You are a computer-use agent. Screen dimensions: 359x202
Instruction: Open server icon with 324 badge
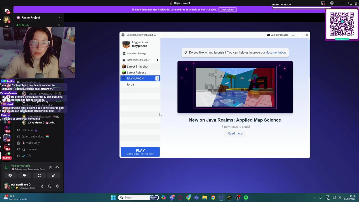tap(7, 147)
